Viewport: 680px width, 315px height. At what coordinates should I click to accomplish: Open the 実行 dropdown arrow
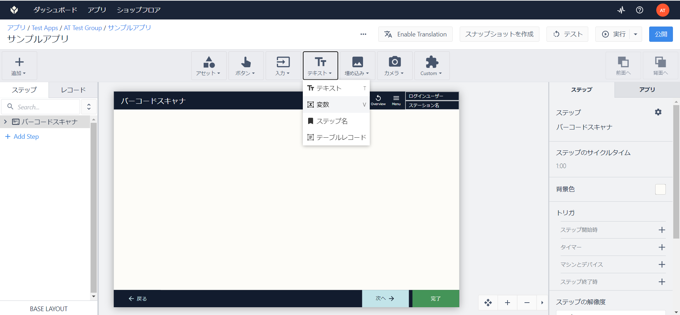[636, 34]
